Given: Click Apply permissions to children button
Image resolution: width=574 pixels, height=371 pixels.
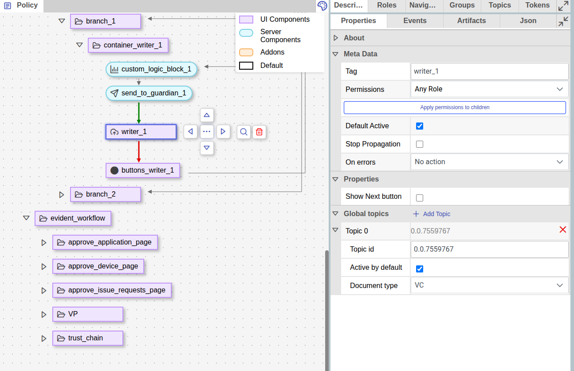Looking at the screenshot, I should point(455,107).
